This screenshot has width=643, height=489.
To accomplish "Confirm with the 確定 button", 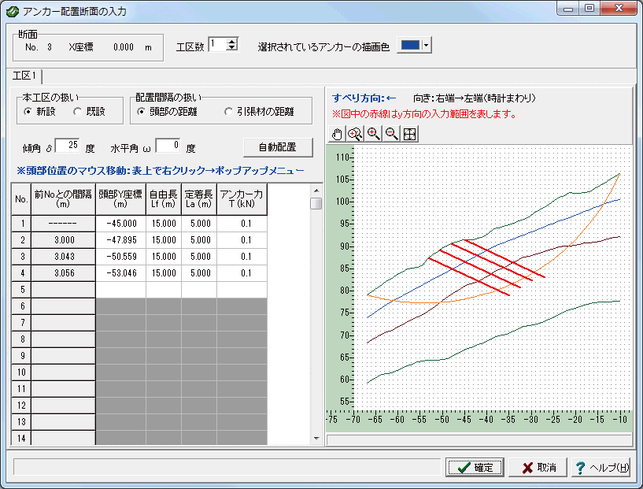I will 475,467.
